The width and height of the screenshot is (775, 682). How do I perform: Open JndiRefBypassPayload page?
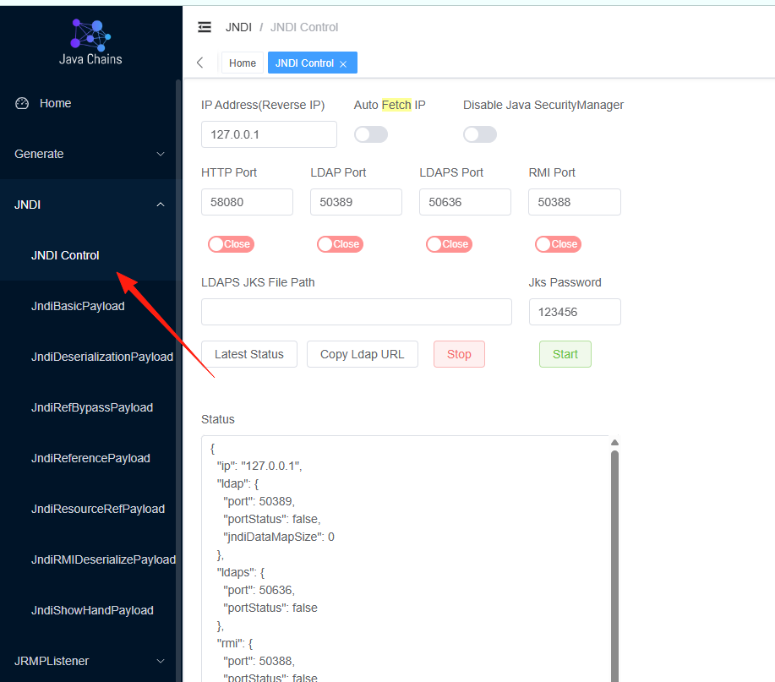click(x=92, y=407)
